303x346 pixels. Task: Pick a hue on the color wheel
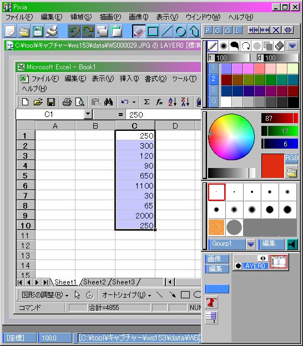point(231,137)
